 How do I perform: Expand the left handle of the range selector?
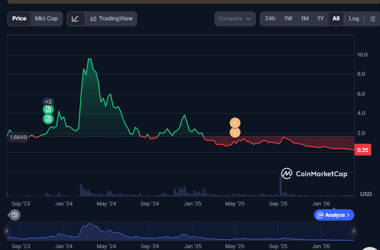(x=6, y=231)
